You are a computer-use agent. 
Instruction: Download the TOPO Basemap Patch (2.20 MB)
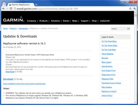pos(10,72)
